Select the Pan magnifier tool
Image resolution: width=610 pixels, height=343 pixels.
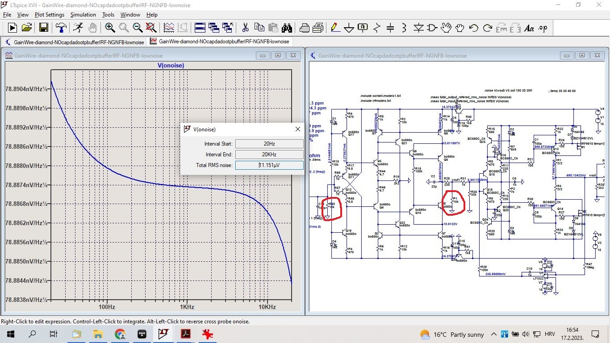[x=124, y=28]
